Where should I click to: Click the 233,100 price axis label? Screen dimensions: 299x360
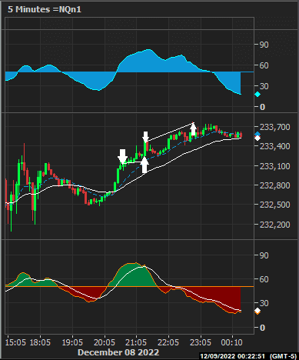[x=275, y=166]
